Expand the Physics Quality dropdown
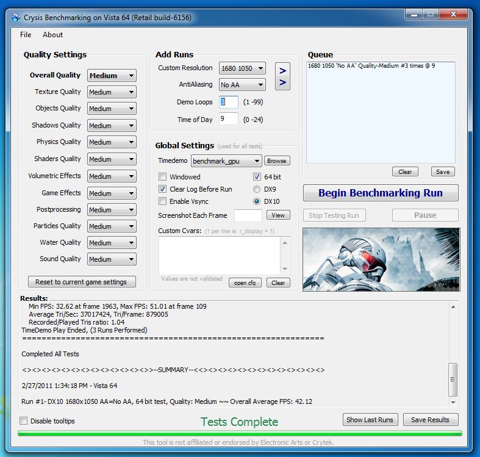480x457 pixels. (112, 142)
